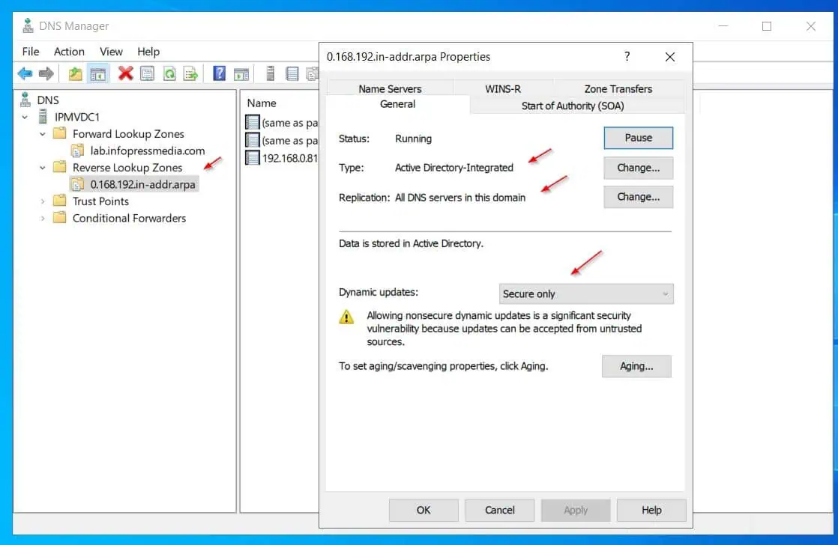Image resolution: width=838 pixels, height=545 pixels.
Task: Click the blue Help question-mark icon
Action: pyautogui.click(x=219, y=73)
